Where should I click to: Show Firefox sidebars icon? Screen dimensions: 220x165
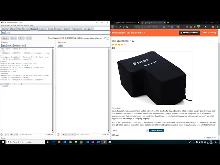point(191,27)
